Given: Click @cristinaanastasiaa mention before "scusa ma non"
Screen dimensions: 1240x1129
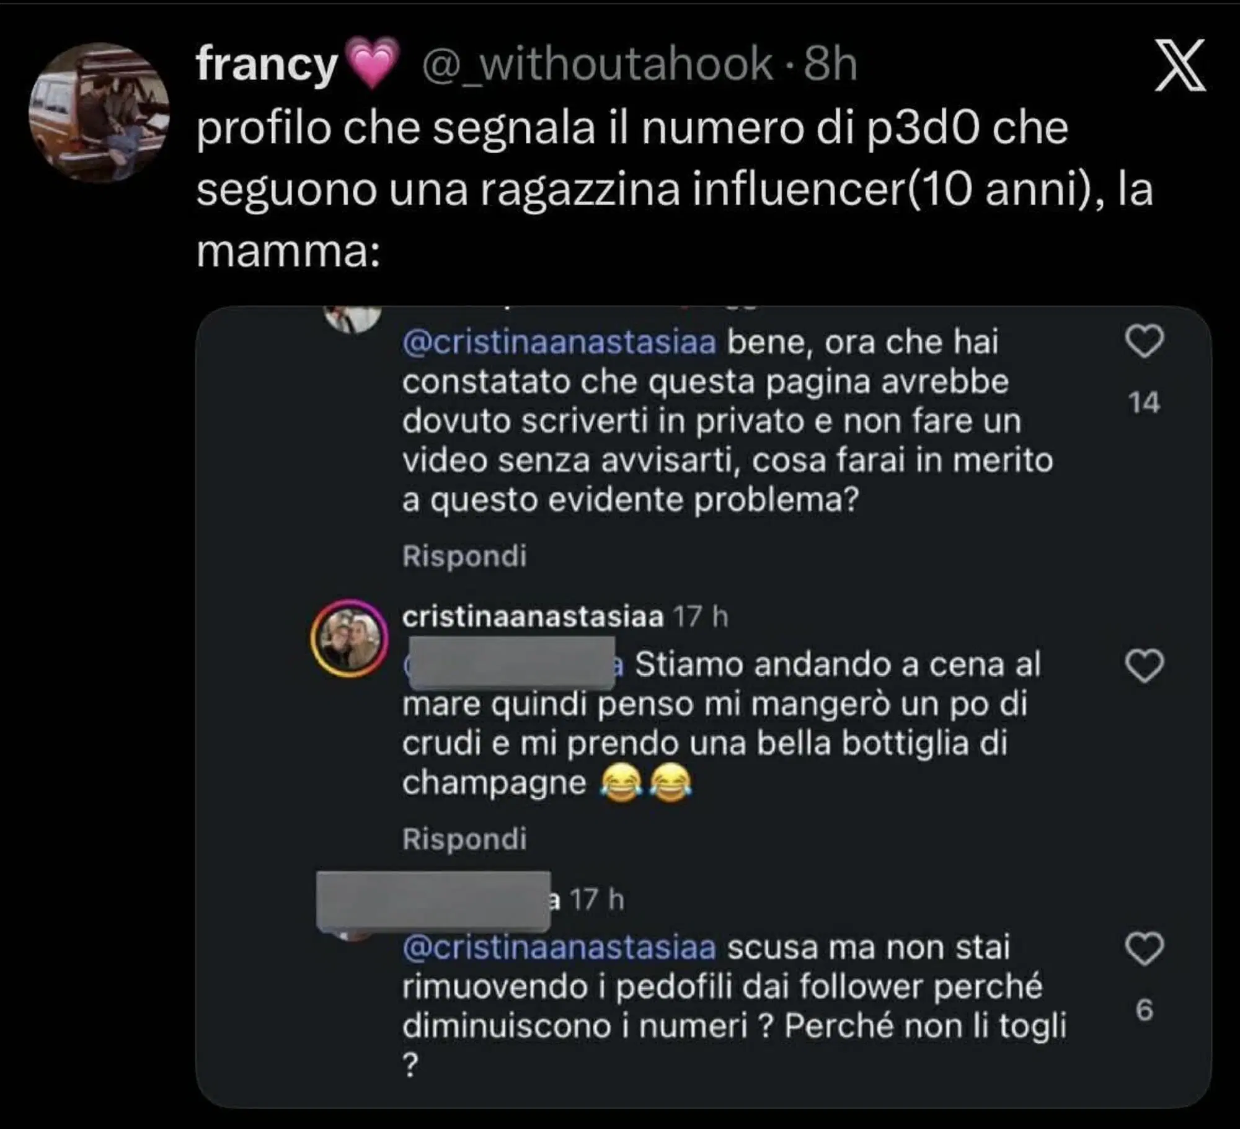Looking at the screenshot, I should click(x=559, y=948).
